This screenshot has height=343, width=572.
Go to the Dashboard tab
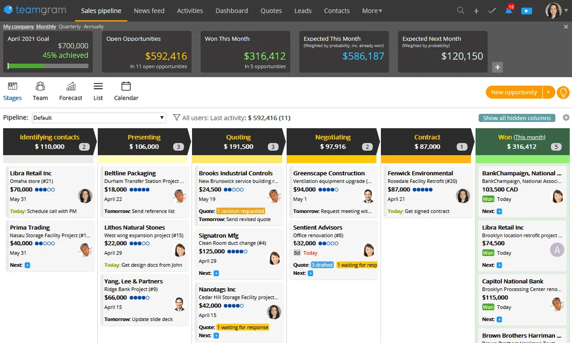tap(231, 10)
